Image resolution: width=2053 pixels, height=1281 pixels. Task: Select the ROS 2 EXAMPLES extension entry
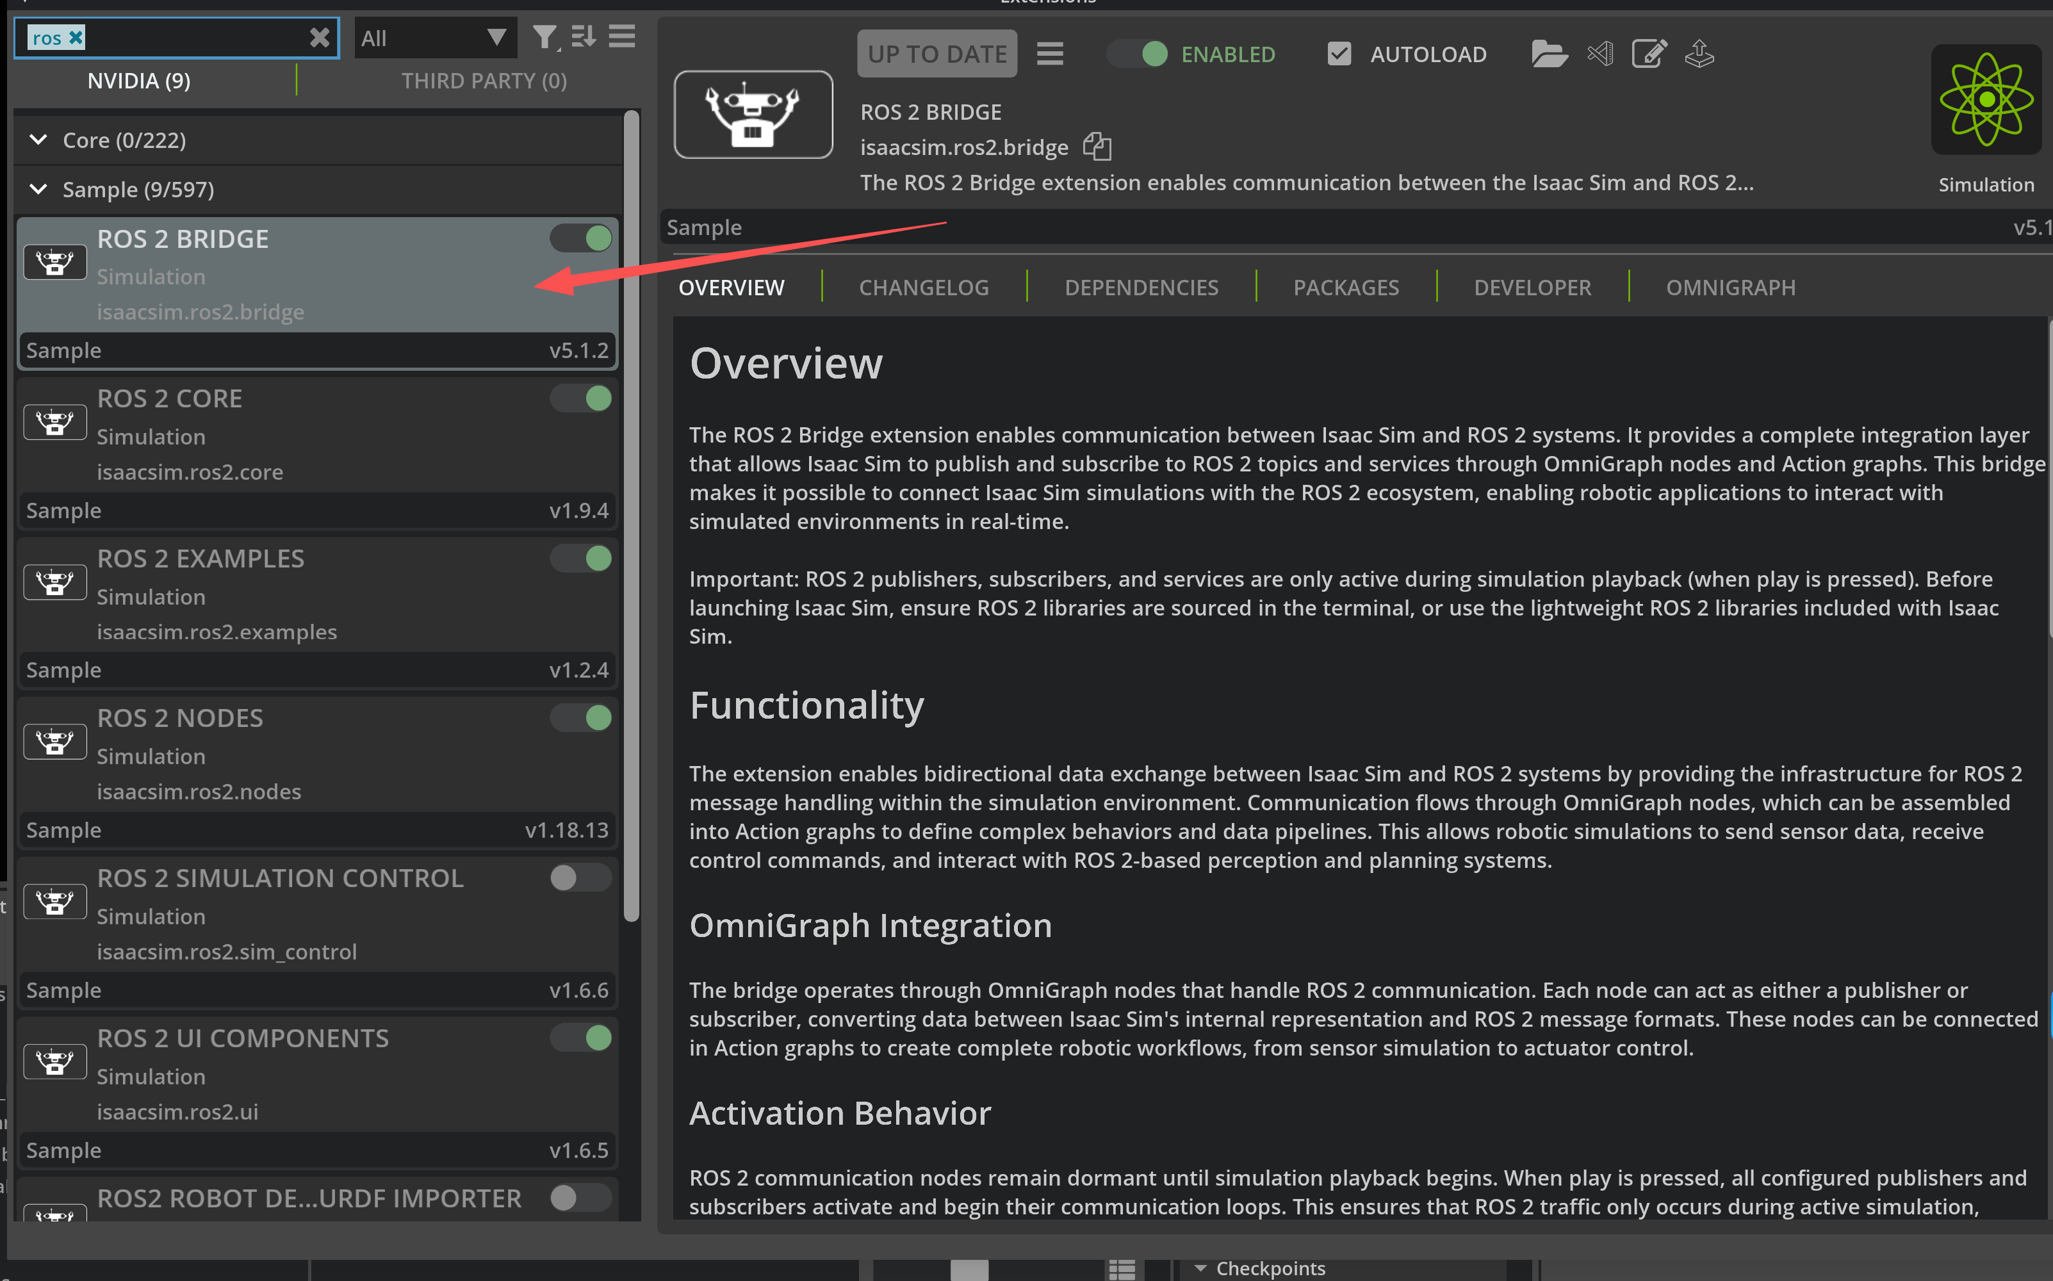pos(318,614)
